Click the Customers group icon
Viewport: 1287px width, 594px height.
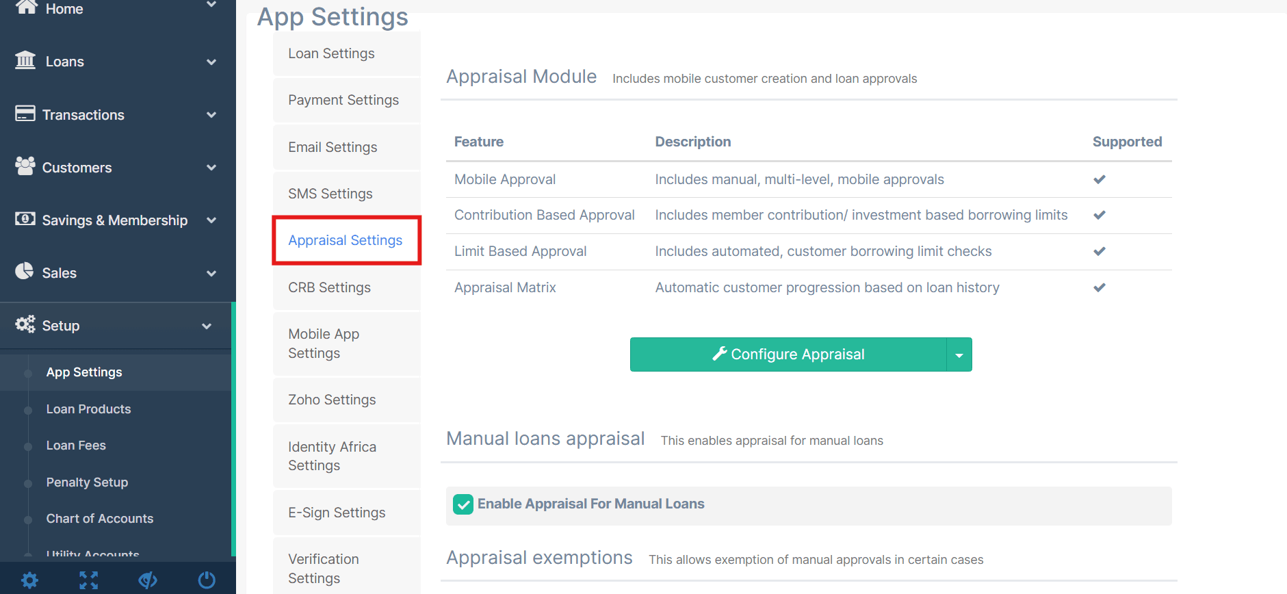[25, 166]
